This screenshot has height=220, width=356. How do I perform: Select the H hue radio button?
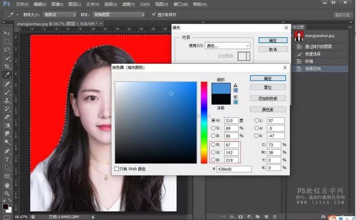(213, 120)
